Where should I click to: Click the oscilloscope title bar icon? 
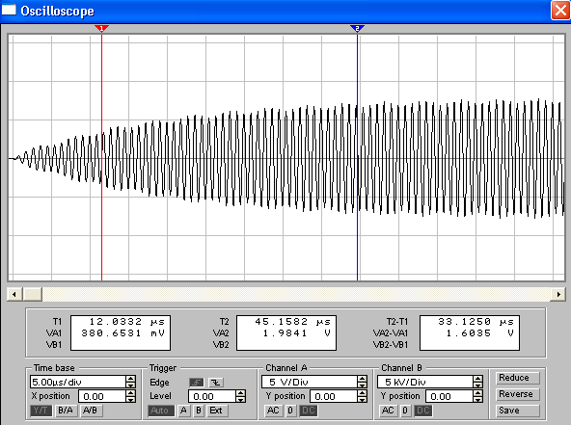[x=9, y=10]
